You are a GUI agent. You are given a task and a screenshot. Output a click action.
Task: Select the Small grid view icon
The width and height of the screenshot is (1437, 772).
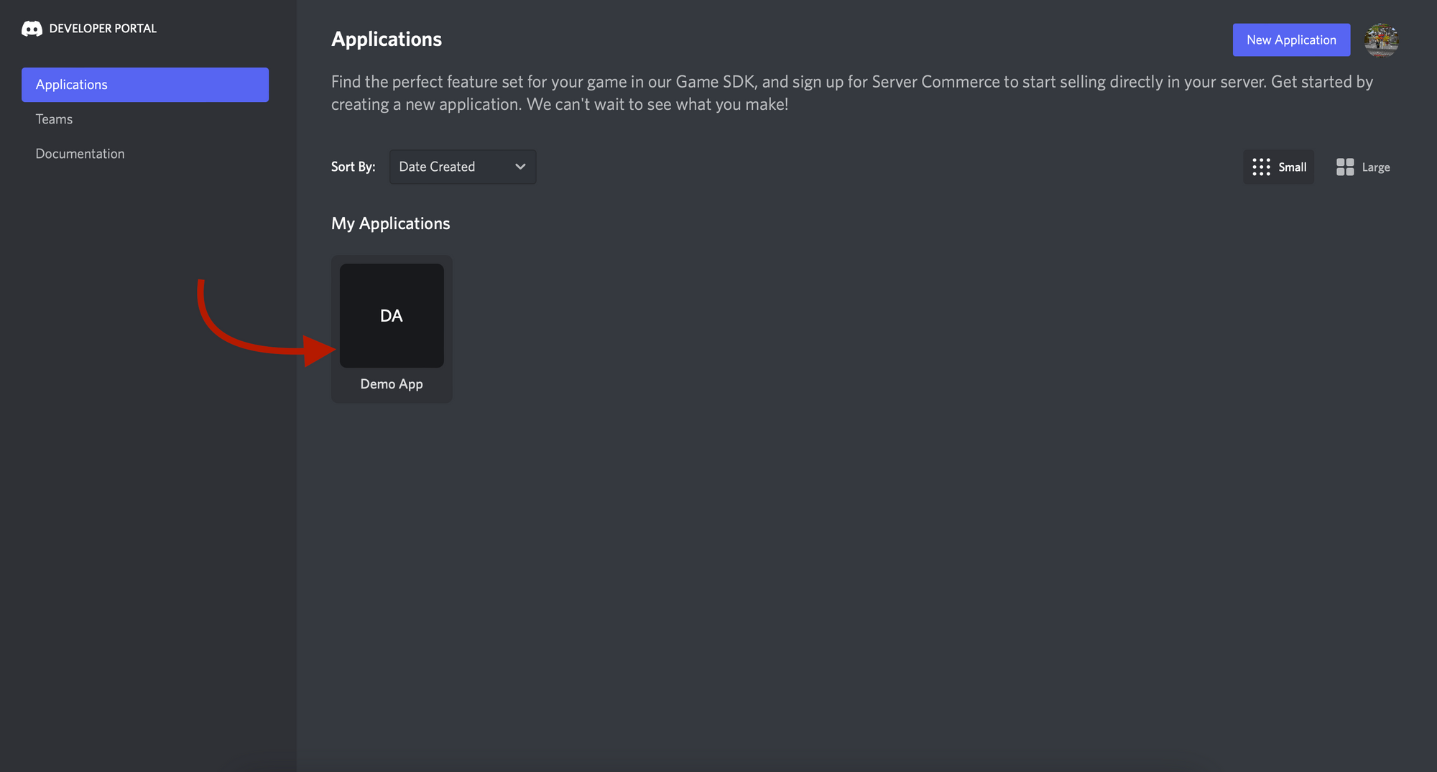pos(1261,167)
